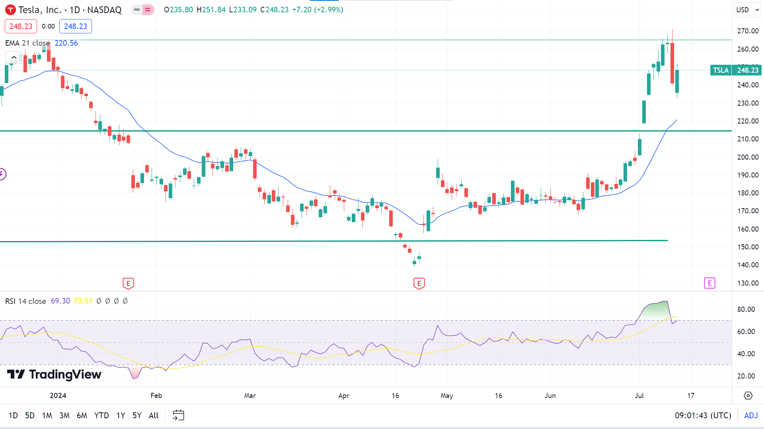The image size is (764, 429).
Task: Click the 2024 label on time axis
Action: (58, 396)
